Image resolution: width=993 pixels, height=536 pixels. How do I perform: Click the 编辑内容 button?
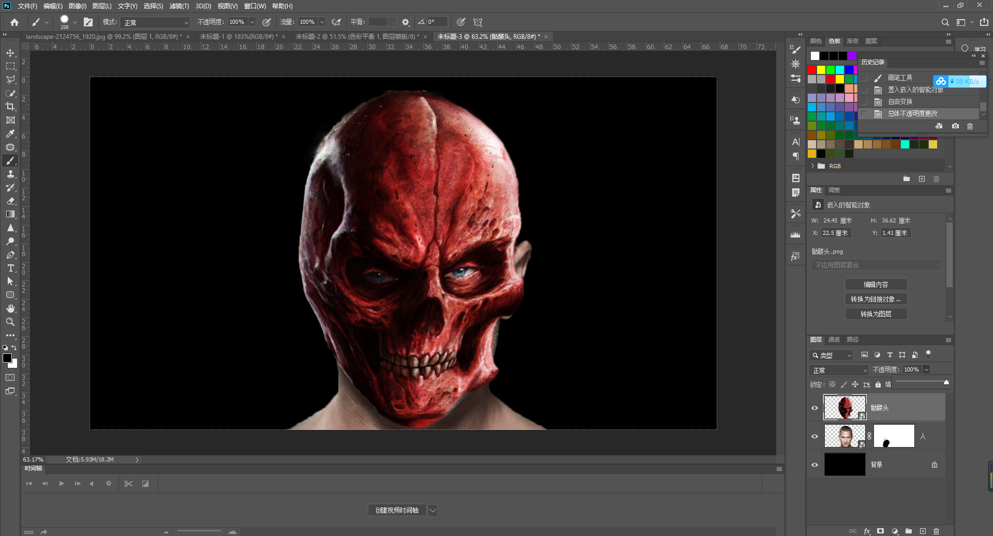click(x=876, y=285)
